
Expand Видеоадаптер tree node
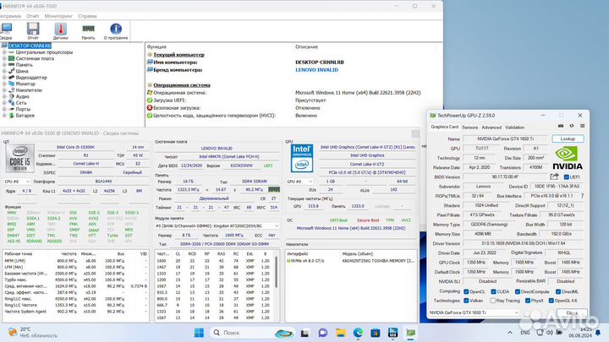[x=4, y=77]
